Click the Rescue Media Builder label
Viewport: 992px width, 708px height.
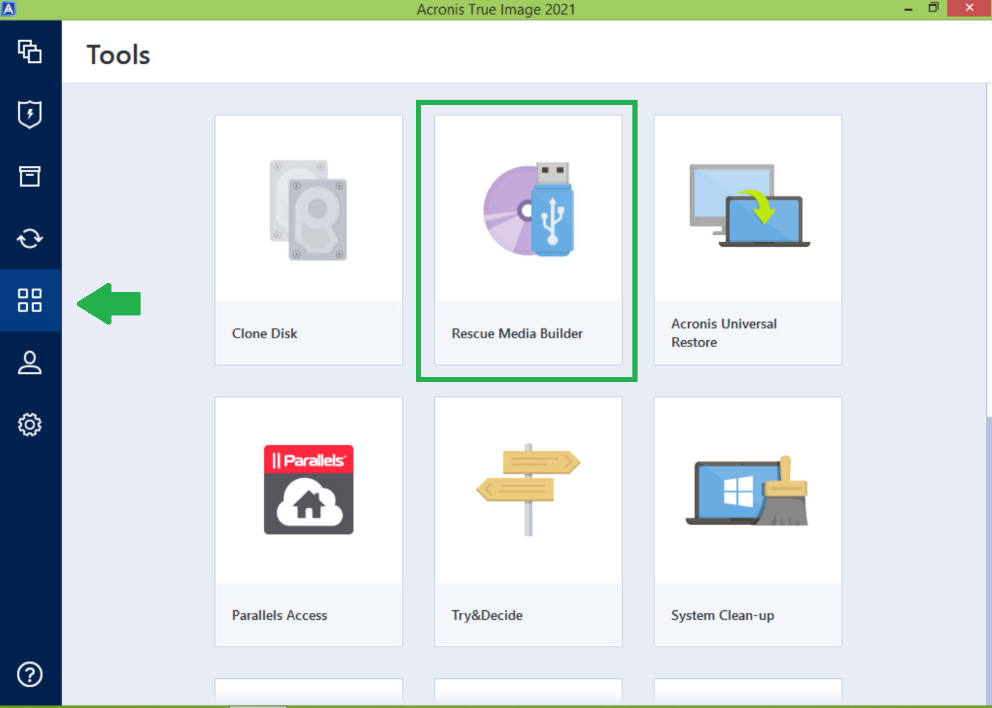(x=517, y=334)
